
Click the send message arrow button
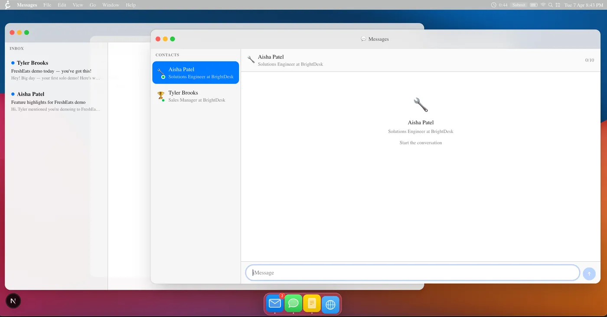[589, 273]
